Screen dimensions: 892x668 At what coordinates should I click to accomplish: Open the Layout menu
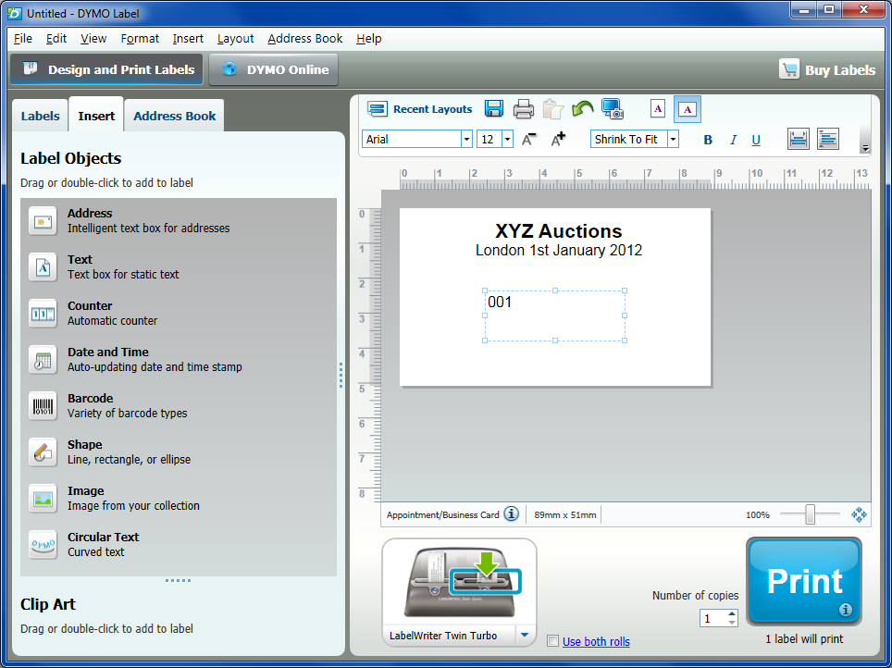(x=235, y=38)
